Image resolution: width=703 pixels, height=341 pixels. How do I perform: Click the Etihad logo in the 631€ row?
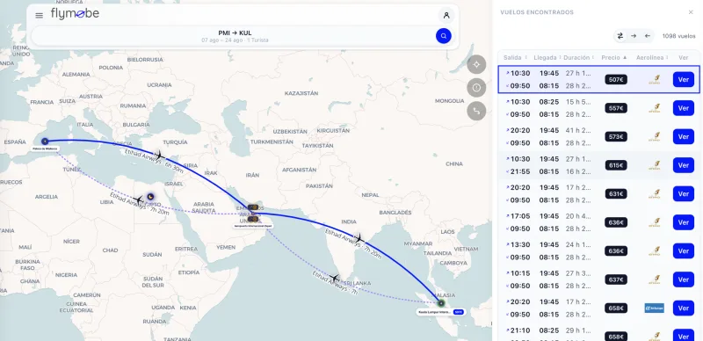point(655,194)
